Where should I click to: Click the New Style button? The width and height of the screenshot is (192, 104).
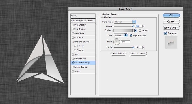tap(171, 28)
